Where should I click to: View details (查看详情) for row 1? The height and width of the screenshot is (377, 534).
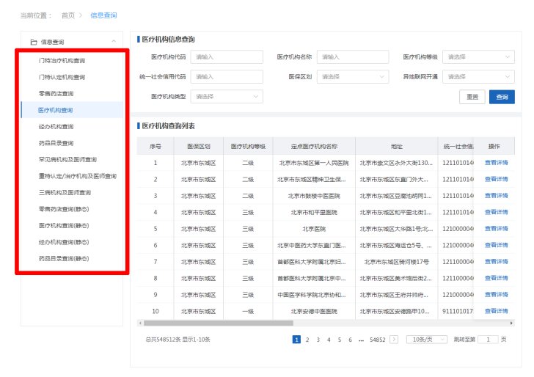(496, 162)
